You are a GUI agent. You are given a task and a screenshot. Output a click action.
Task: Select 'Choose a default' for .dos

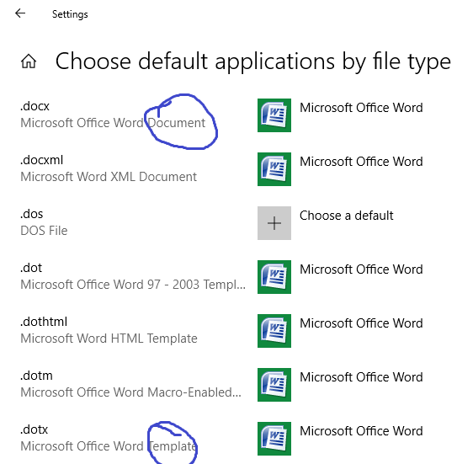pos(347,216)
